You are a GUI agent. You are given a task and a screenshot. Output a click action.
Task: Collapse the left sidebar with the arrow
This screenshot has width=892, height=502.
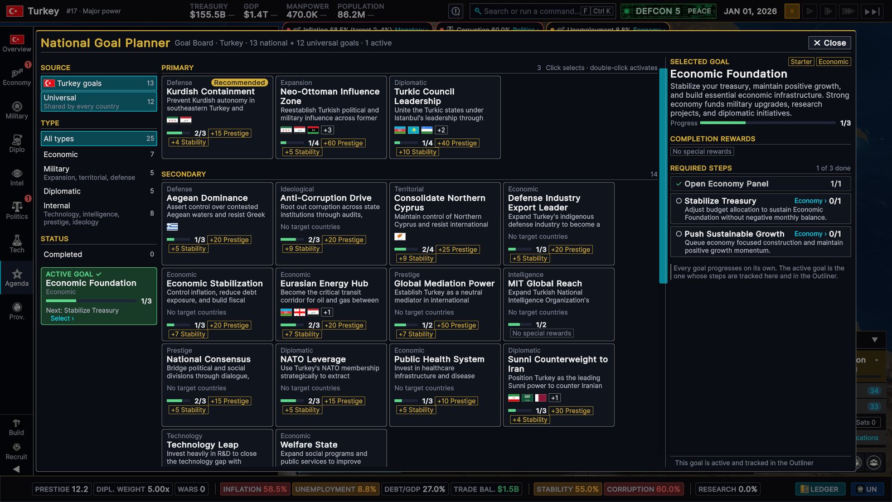[16, 469]
